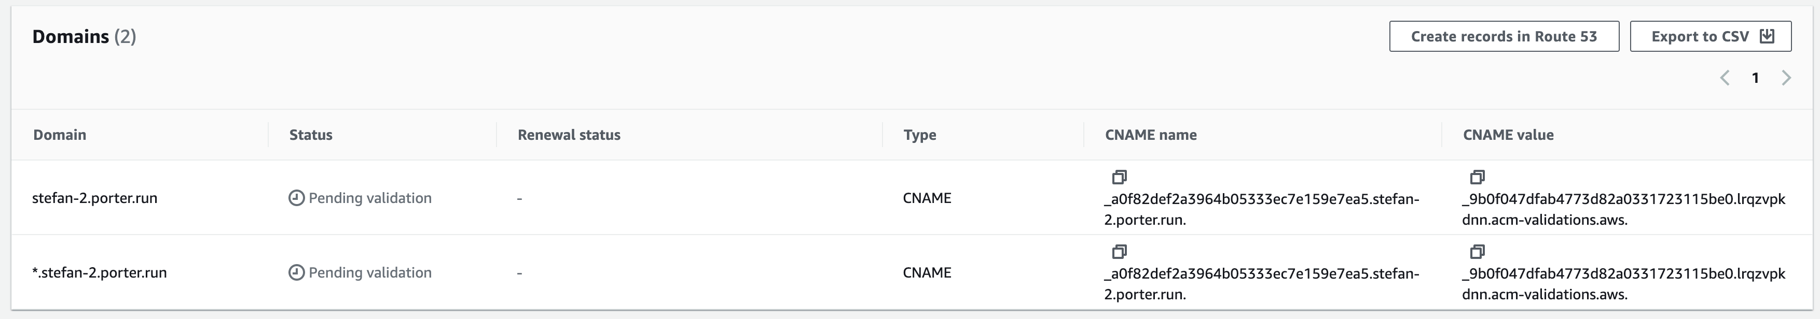The width and height of the screenshot is (1820, 319).
Task: Click the Export to CSV button
Action: [1710, 36]
